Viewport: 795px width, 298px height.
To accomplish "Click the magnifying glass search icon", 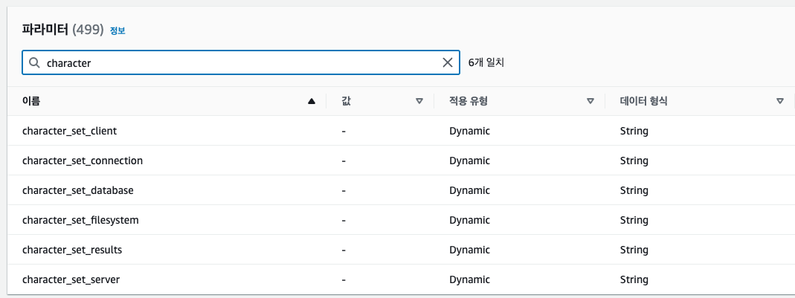I will 34,63.
